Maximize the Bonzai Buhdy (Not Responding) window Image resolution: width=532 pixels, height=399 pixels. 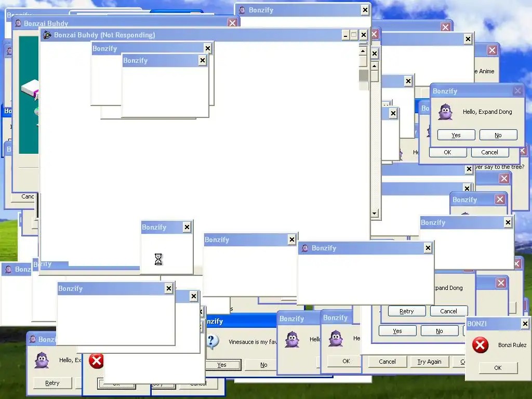coord(354,35)
